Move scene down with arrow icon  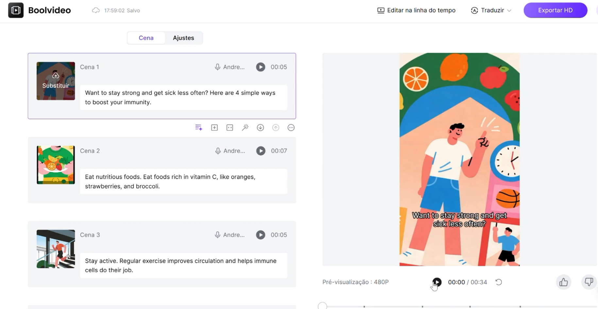tap(260, 128)
